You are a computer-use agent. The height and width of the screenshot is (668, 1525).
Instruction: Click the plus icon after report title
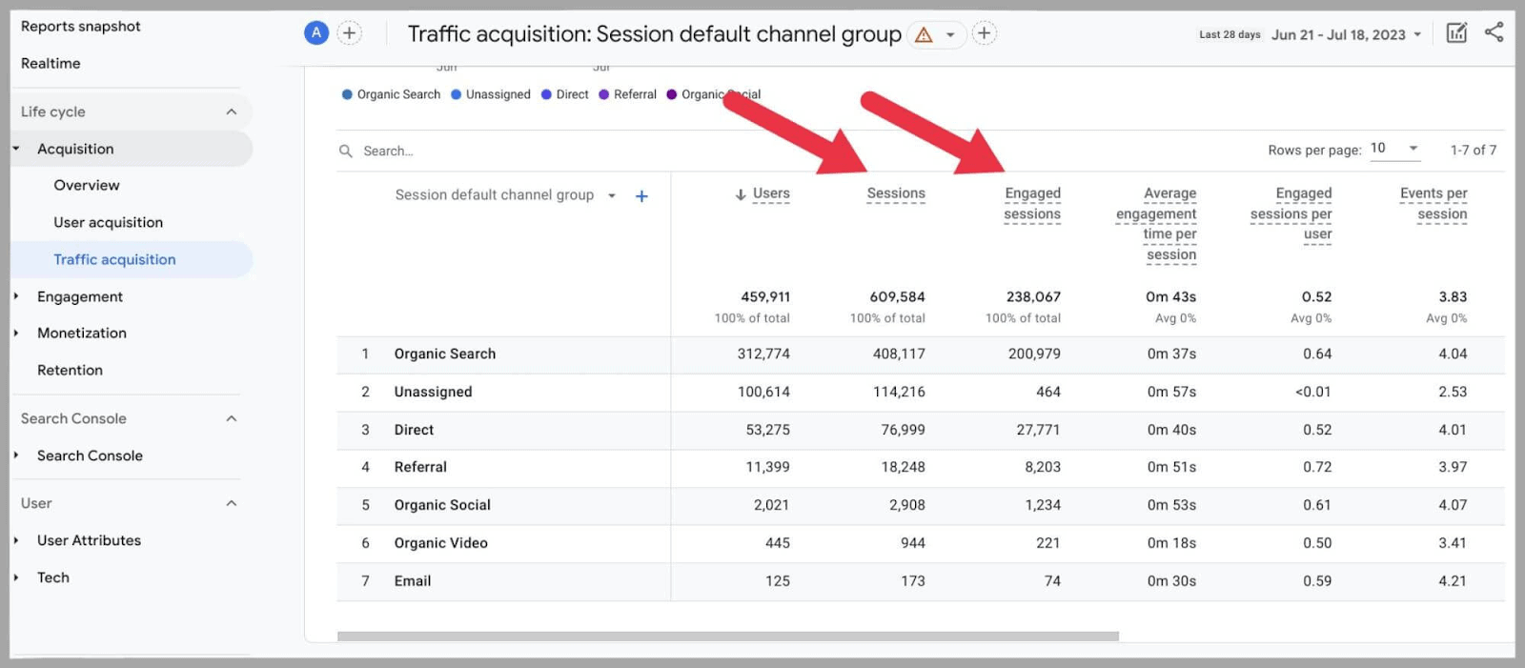[984, 33]
